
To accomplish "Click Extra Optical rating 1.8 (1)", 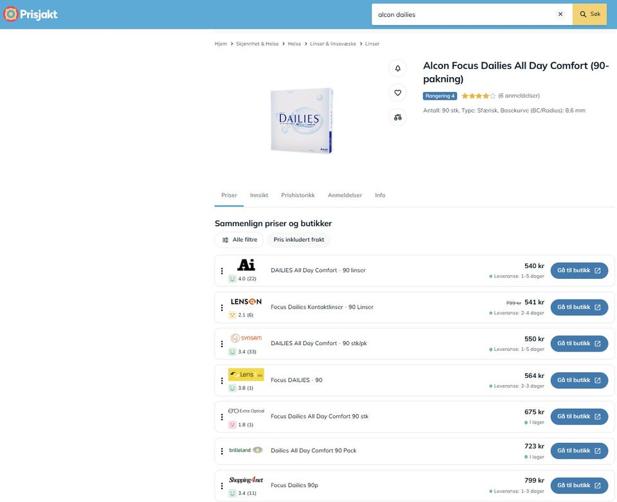I will (x=241, y=424).
